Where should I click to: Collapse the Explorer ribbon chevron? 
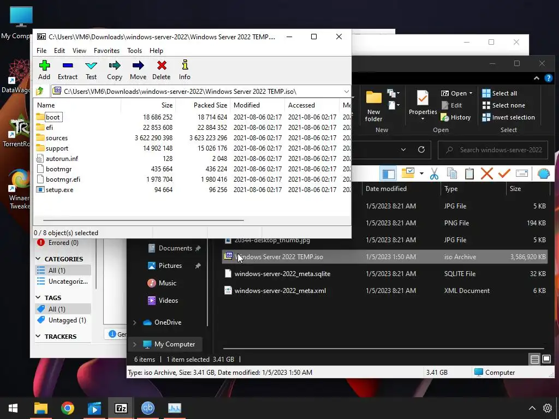coord(536,78)
